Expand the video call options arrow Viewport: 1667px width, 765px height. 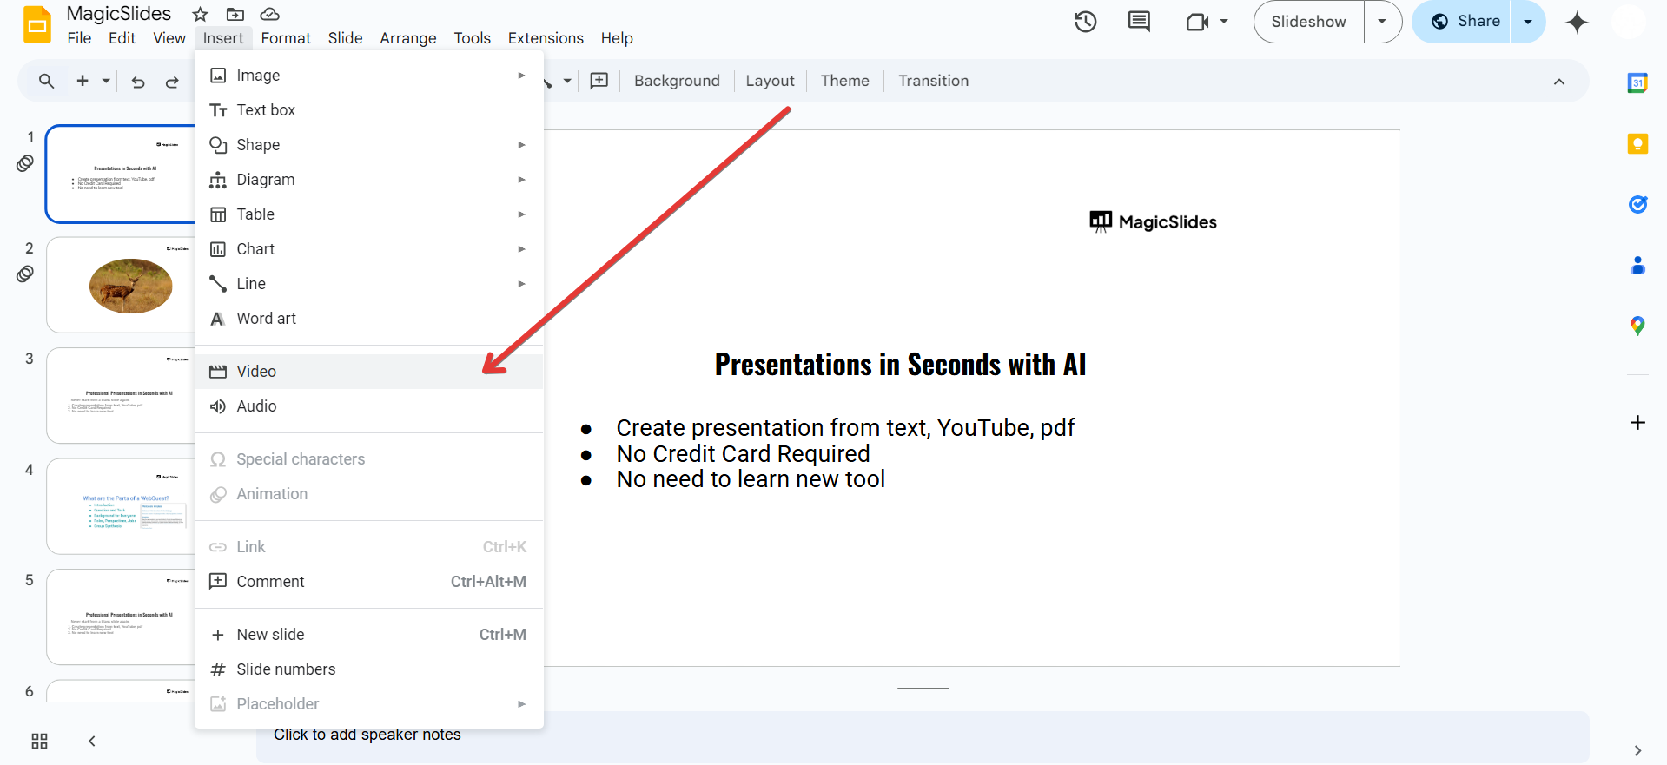[1224, 22]
